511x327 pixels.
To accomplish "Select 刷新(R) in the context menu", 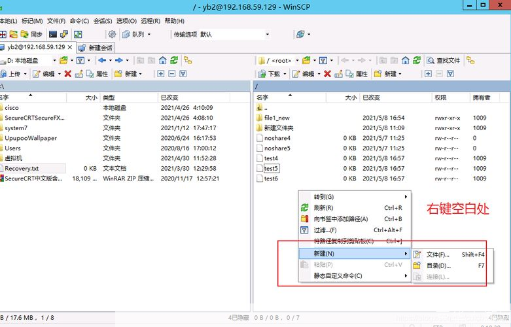I will point(355,208).
